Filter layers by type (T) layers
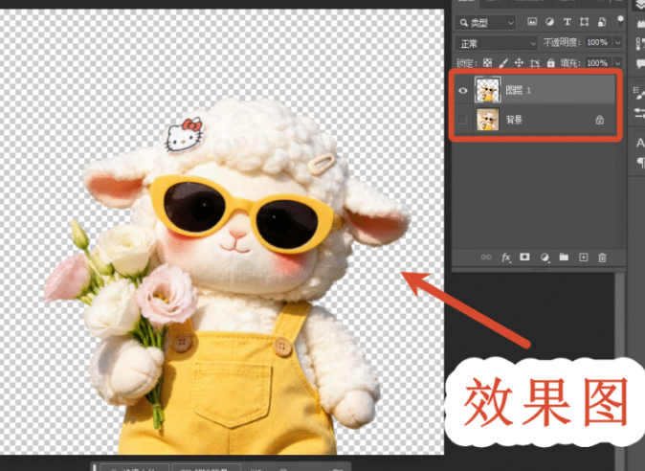Image resolution: width=645 pixels, height=471 pixels. coord(567,22)
